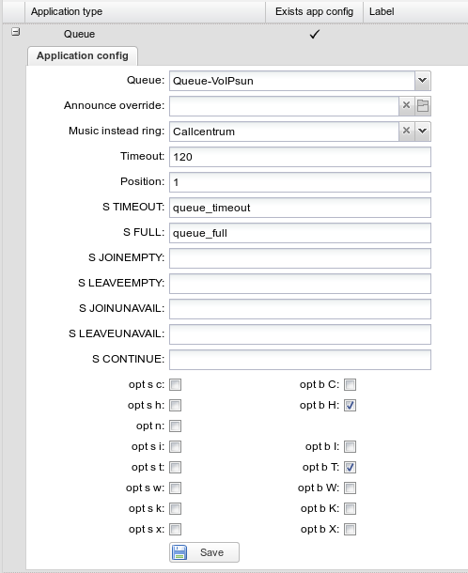Image resolution: width=468 pixels, height=573 pixels.
Task: Enable the opt b X checkbox
Action: pos(350,529)
